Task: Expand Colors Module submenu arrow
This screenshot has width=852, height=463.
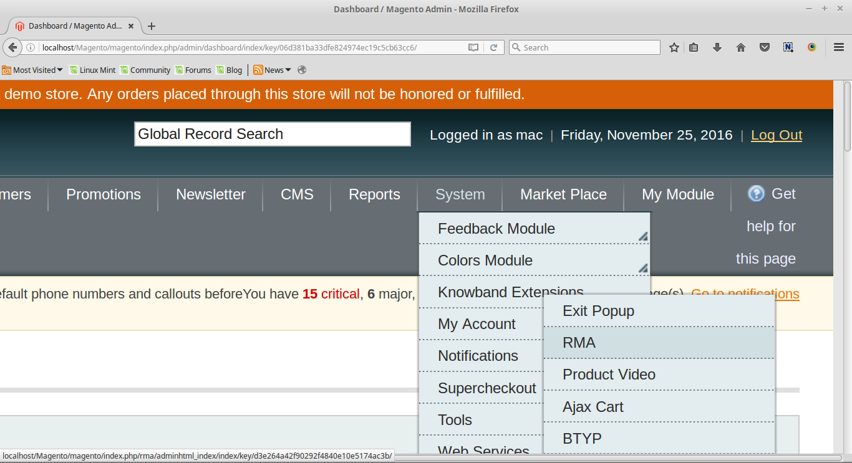Action: pos(643,268)
